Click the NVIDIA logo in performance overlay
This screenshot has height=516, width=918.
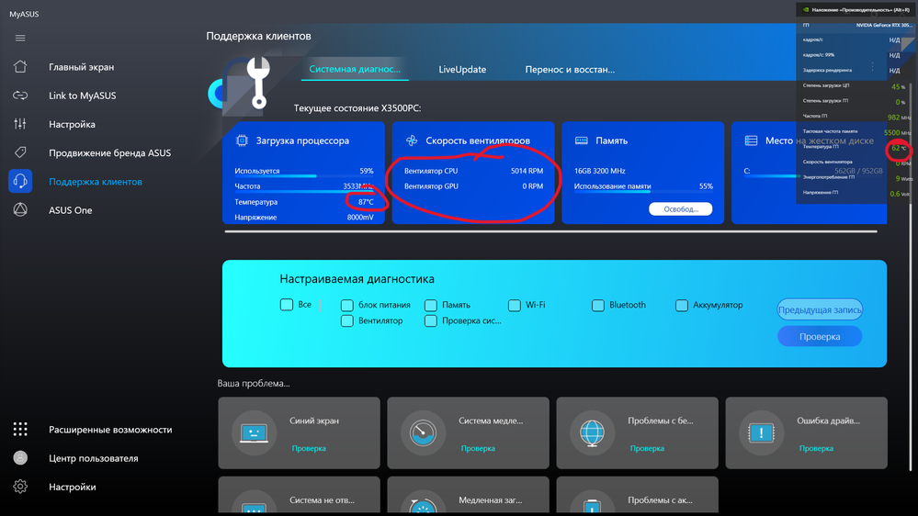(806, 10)
